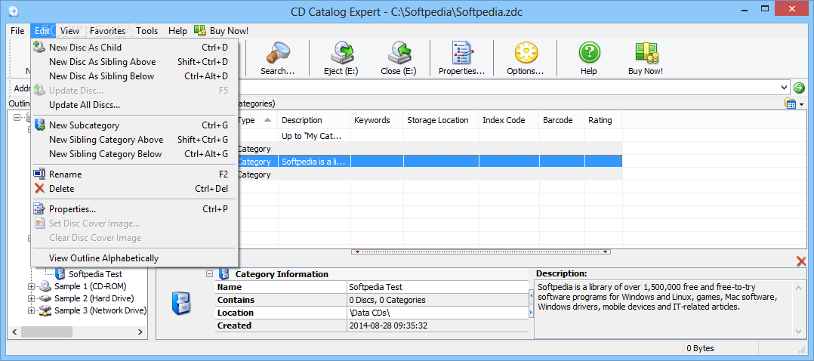Click Rename in the Edit menu

click(x=134, y=174)
